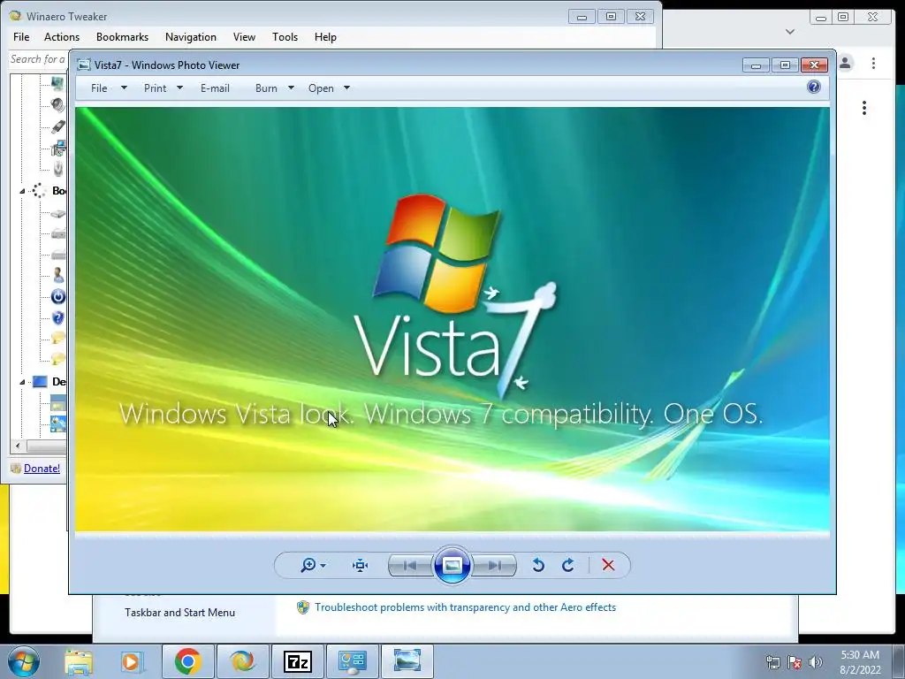Screen dimensions: 905x679
Task: Click the left arrow of Winaero horizontal scrollbar
Action: [18, 446]
